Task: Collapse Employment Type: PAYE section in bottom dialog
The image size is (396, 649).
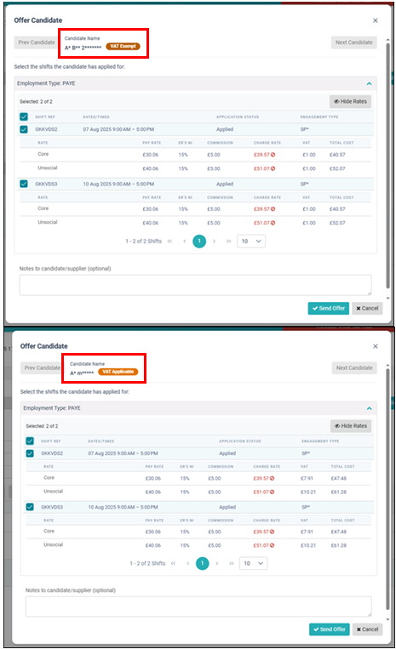Action: click(369, 408)
